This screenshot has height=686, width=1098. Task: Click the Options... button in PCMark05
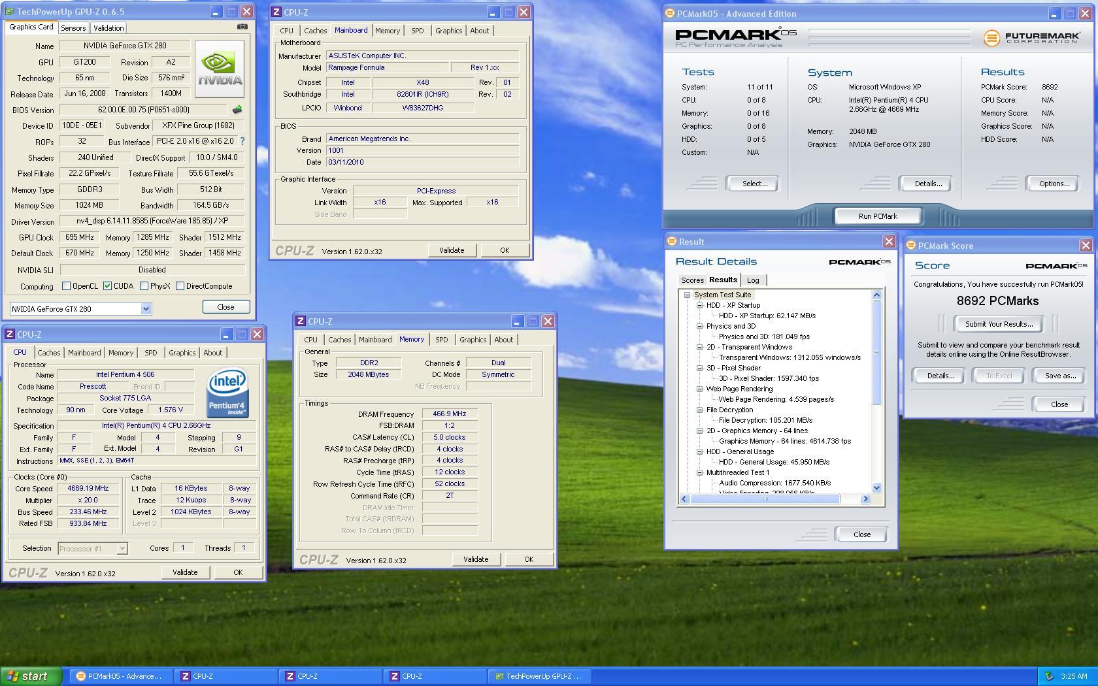pos(1054,184)
